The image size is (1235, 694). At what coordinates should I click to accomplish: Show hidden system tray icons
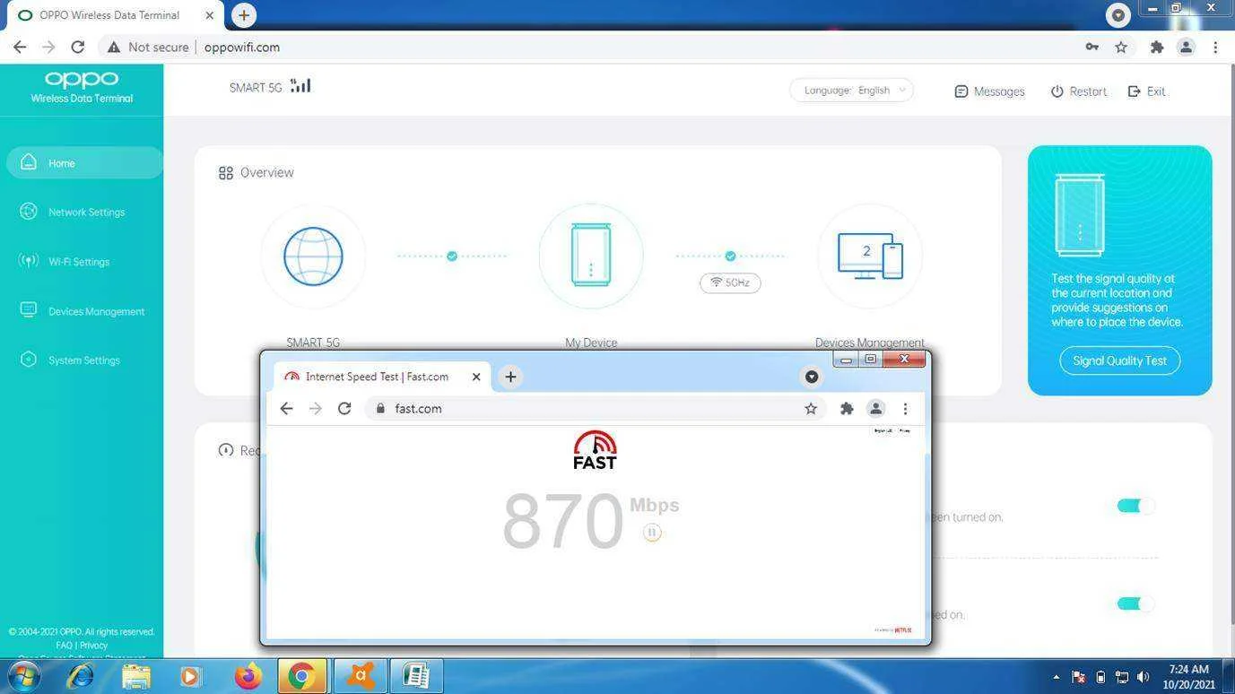coord(1056,677)
